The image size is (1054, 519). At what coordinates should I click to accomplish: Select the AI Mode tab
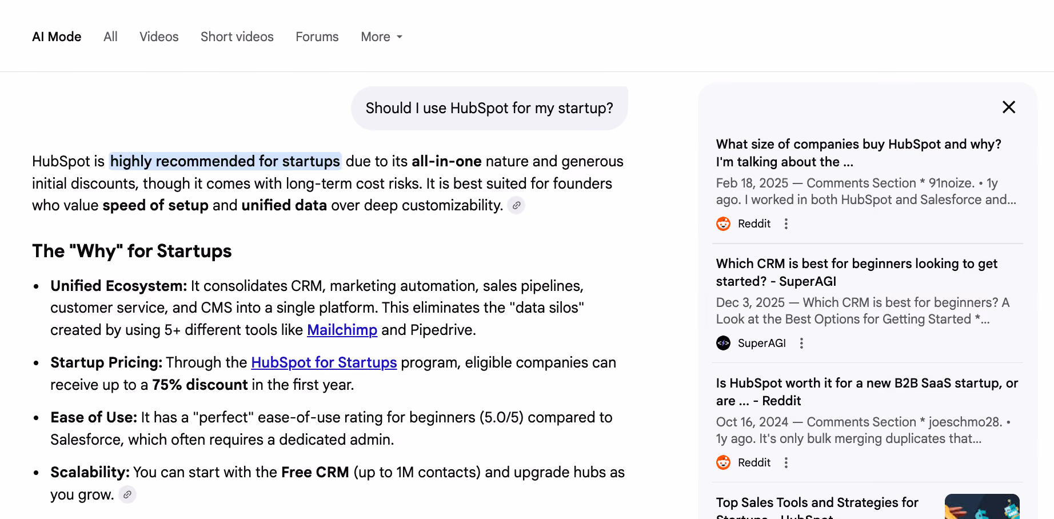coord(57,37)
